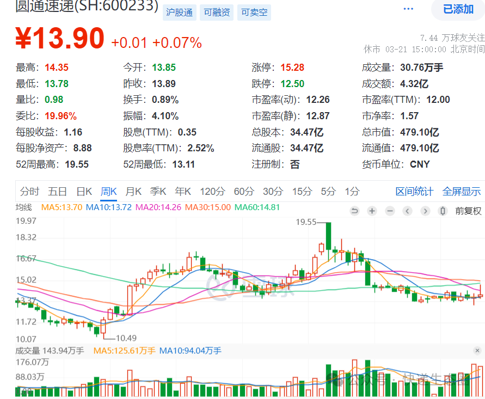Select the 日K chart tab
The image size is (485, 399).
point(84,192)
